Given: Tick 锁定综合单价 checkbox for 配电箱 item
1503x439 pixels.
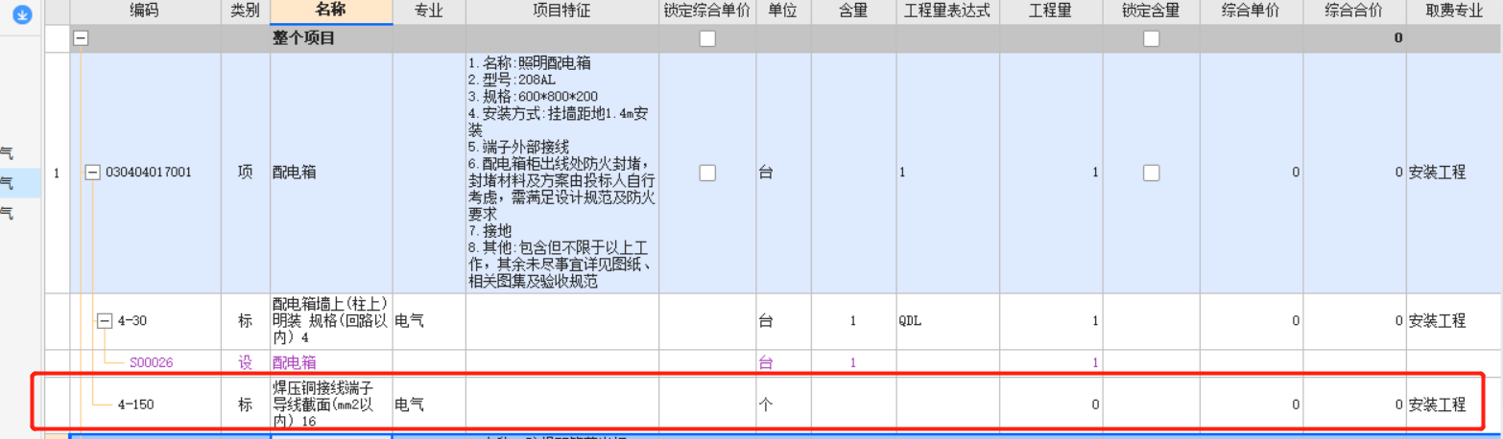Looking at the screenshot, I should click(707, 173).
